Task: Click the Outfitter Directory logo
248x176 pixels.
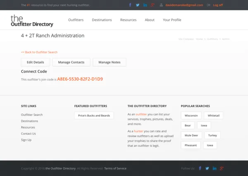Action: [32, 21]
